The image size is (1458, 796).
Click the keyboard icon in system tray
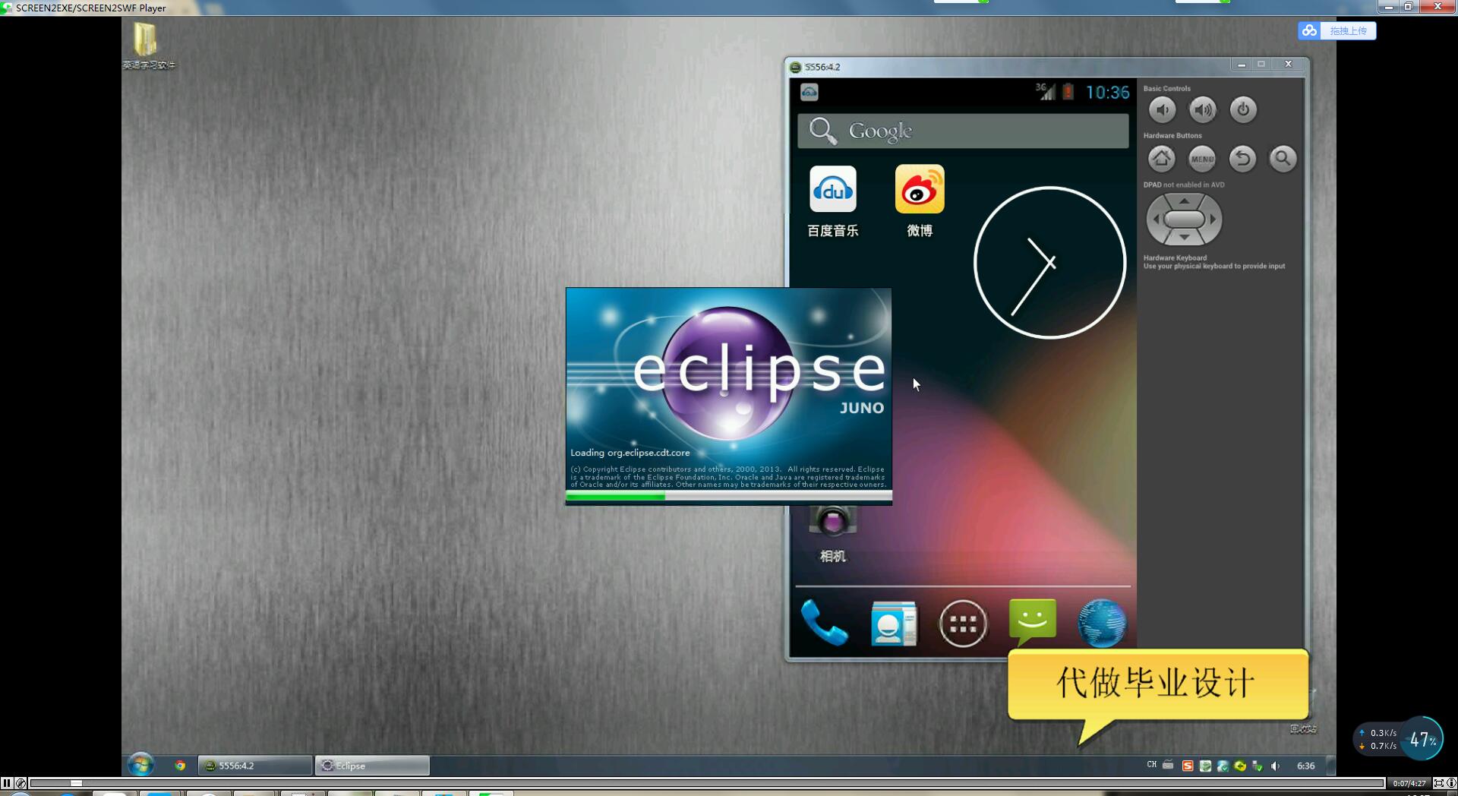tap(1168, 765)
